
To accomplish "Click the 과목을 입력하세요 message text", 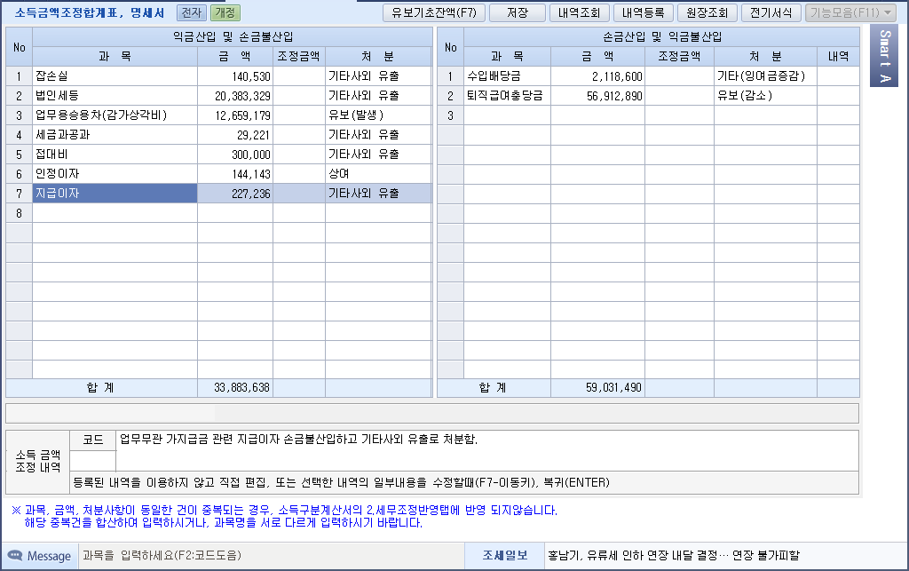I will click(162, 555).
